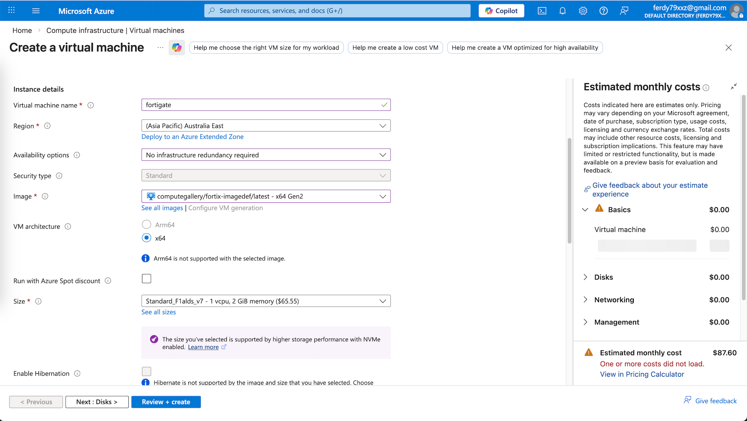Open See all sizes link
747x421 pixels.
tap(158, 312)
